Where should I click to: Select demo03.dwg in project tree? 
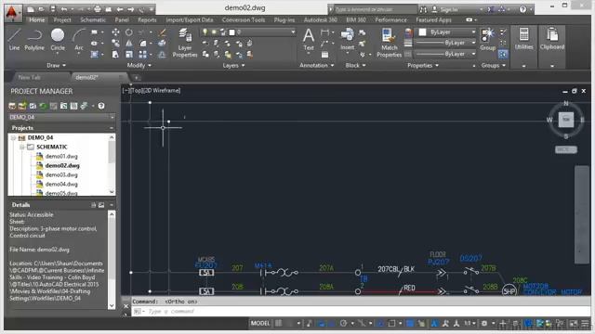[x=61, y=175]
